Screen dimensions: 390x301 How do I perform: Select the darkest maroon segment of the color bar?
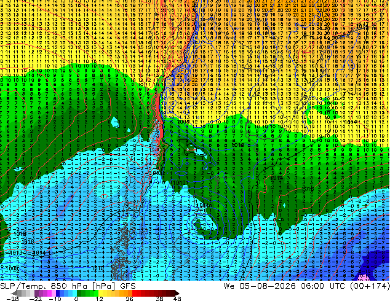(x=172, y=293)
